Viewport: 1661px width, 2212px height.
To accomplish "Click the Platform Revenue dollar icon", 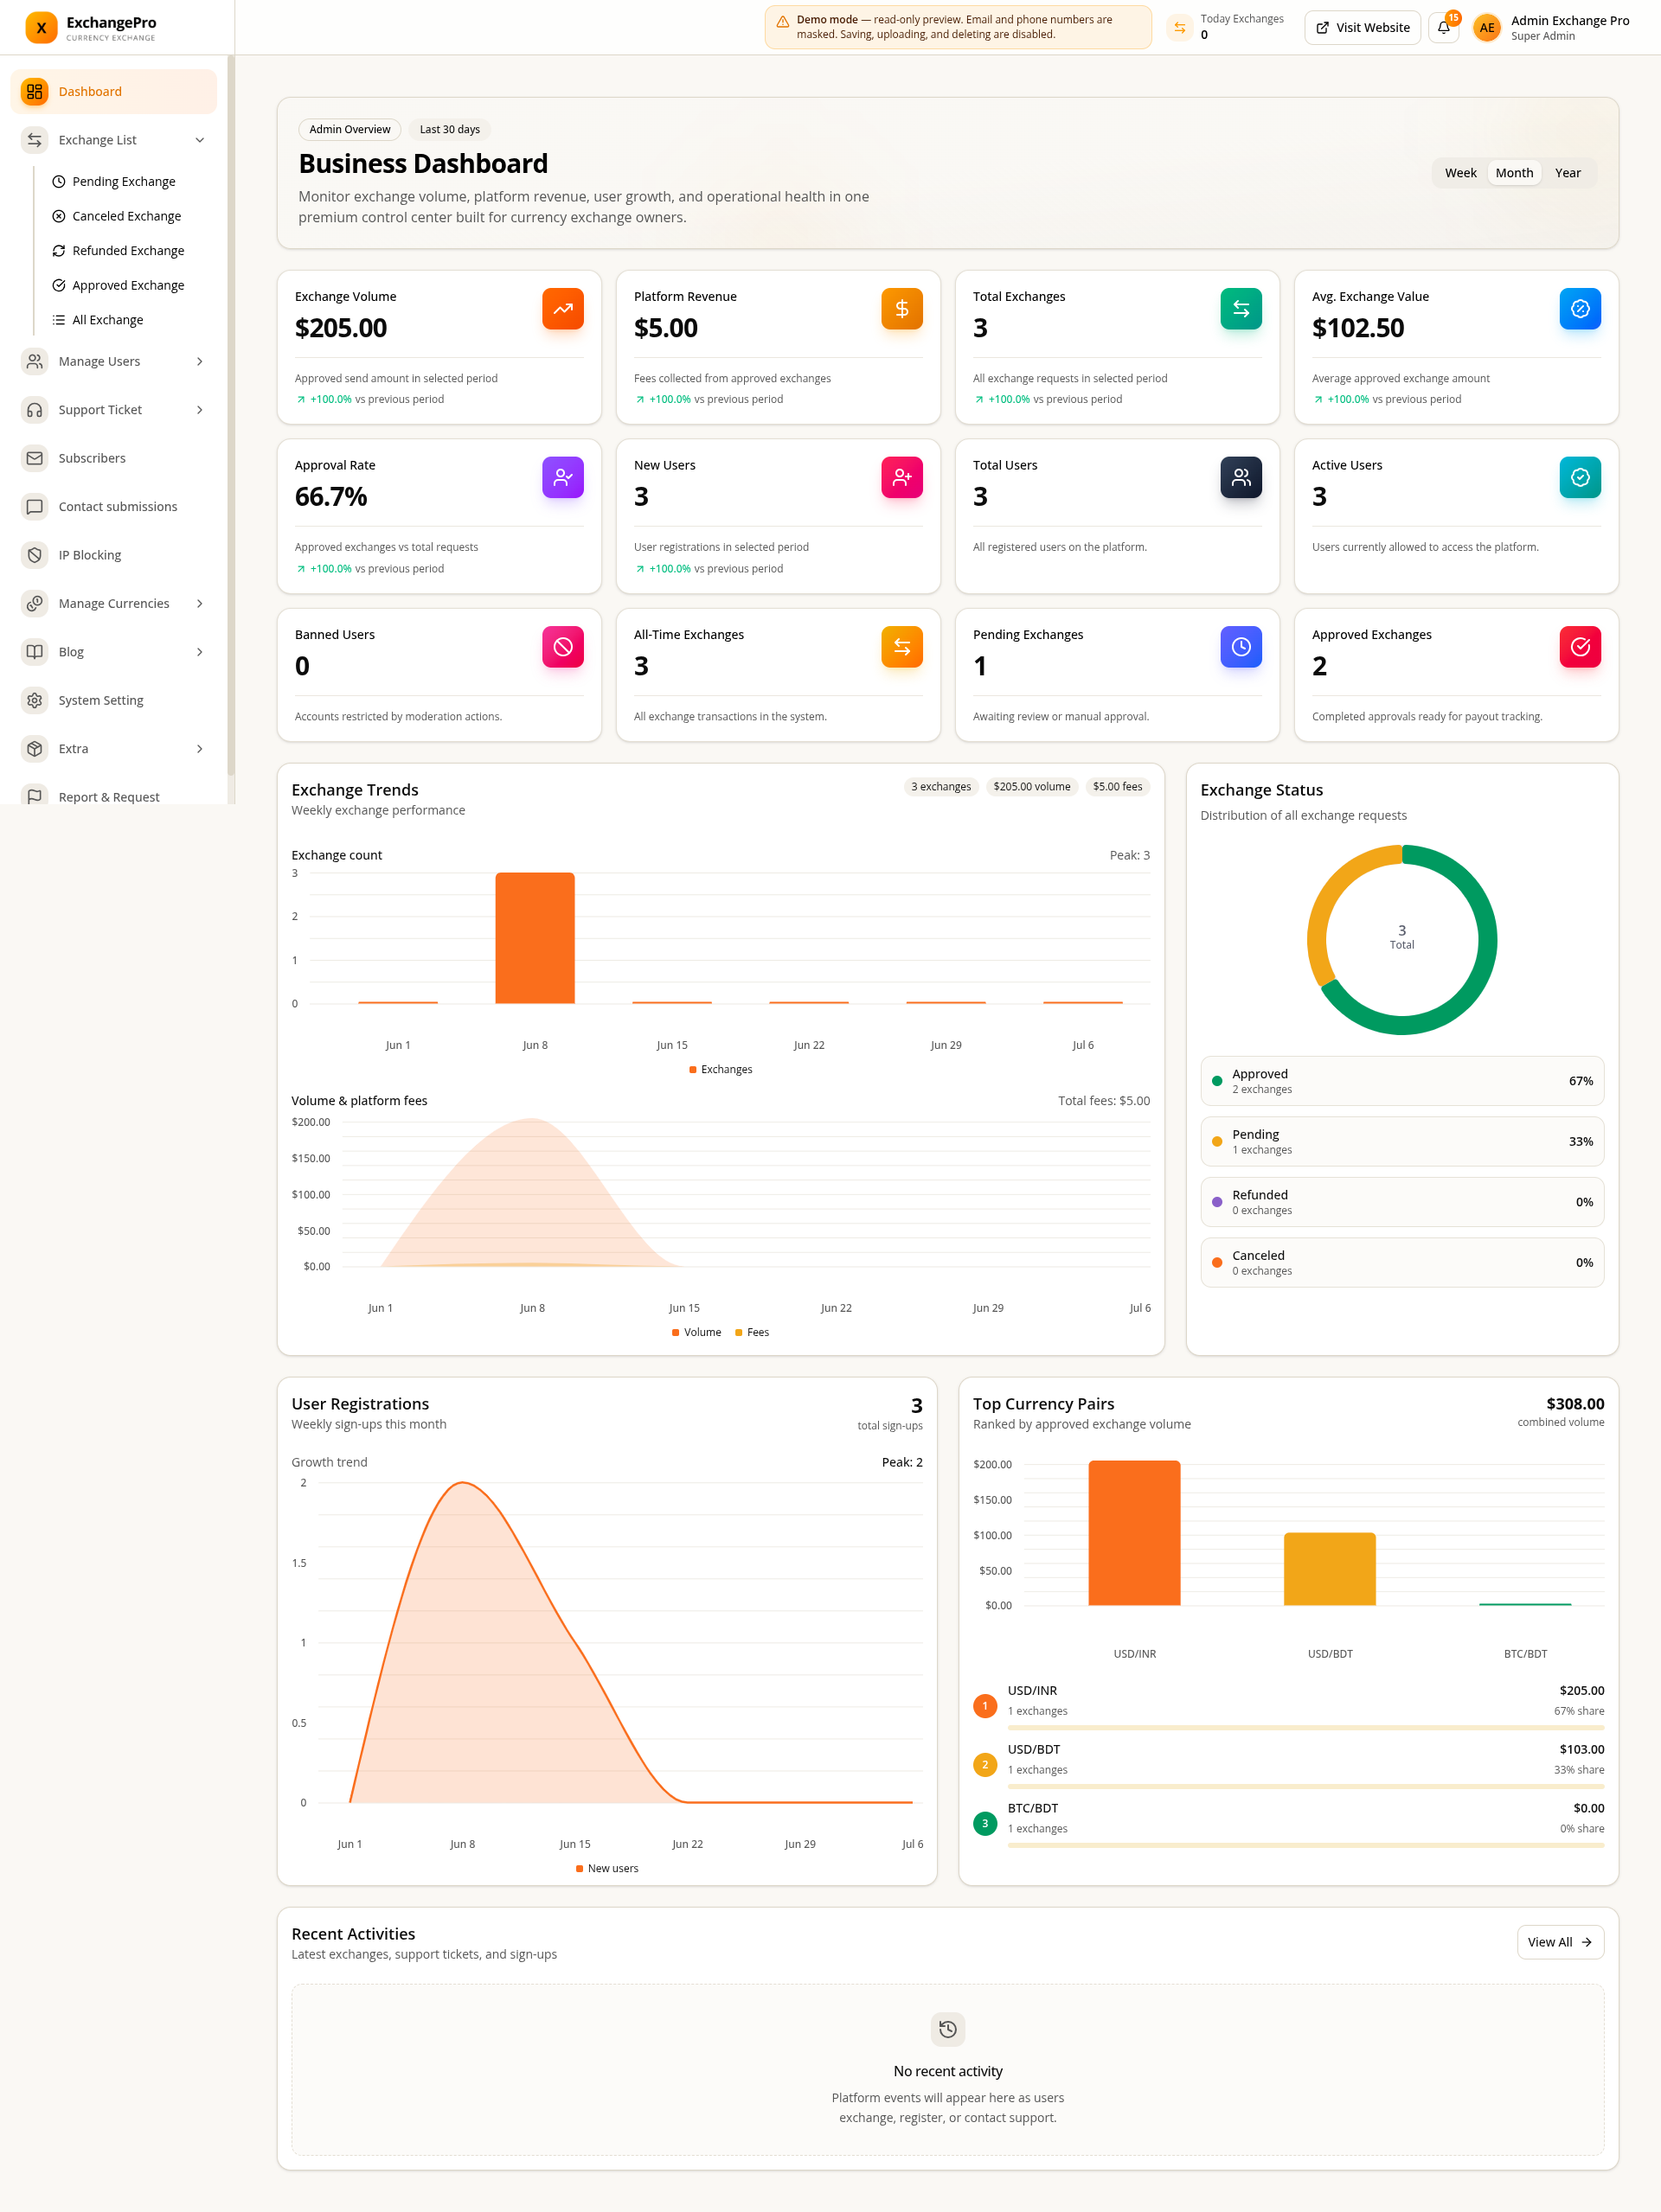I will click(901, 309).
